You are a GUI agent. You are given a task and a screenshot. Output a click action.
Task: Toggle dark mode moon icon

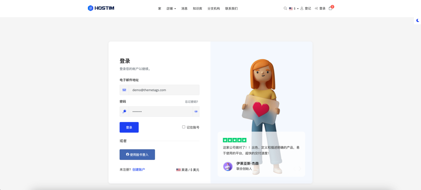coord(418,20)
